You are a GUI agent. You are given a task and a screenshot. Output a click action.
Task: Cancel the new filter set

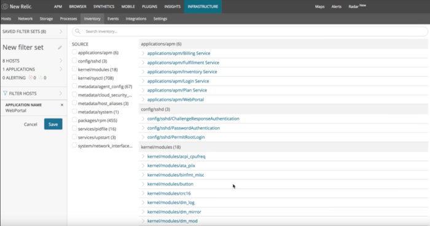point(31,124)
